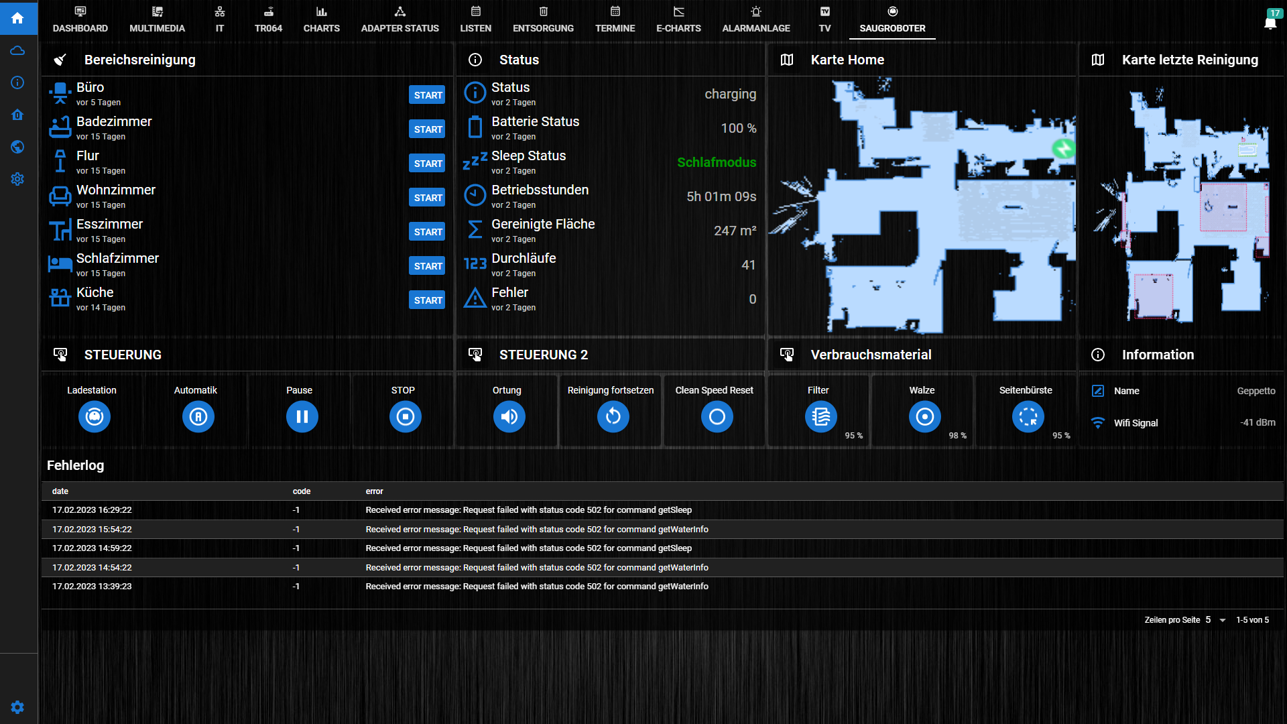
Task: Open the Zeilen pro Seite dropdown
Action: (1215, 620)
